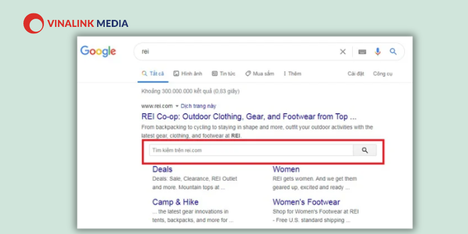Click the Google logo

click(x=98, y=51)
